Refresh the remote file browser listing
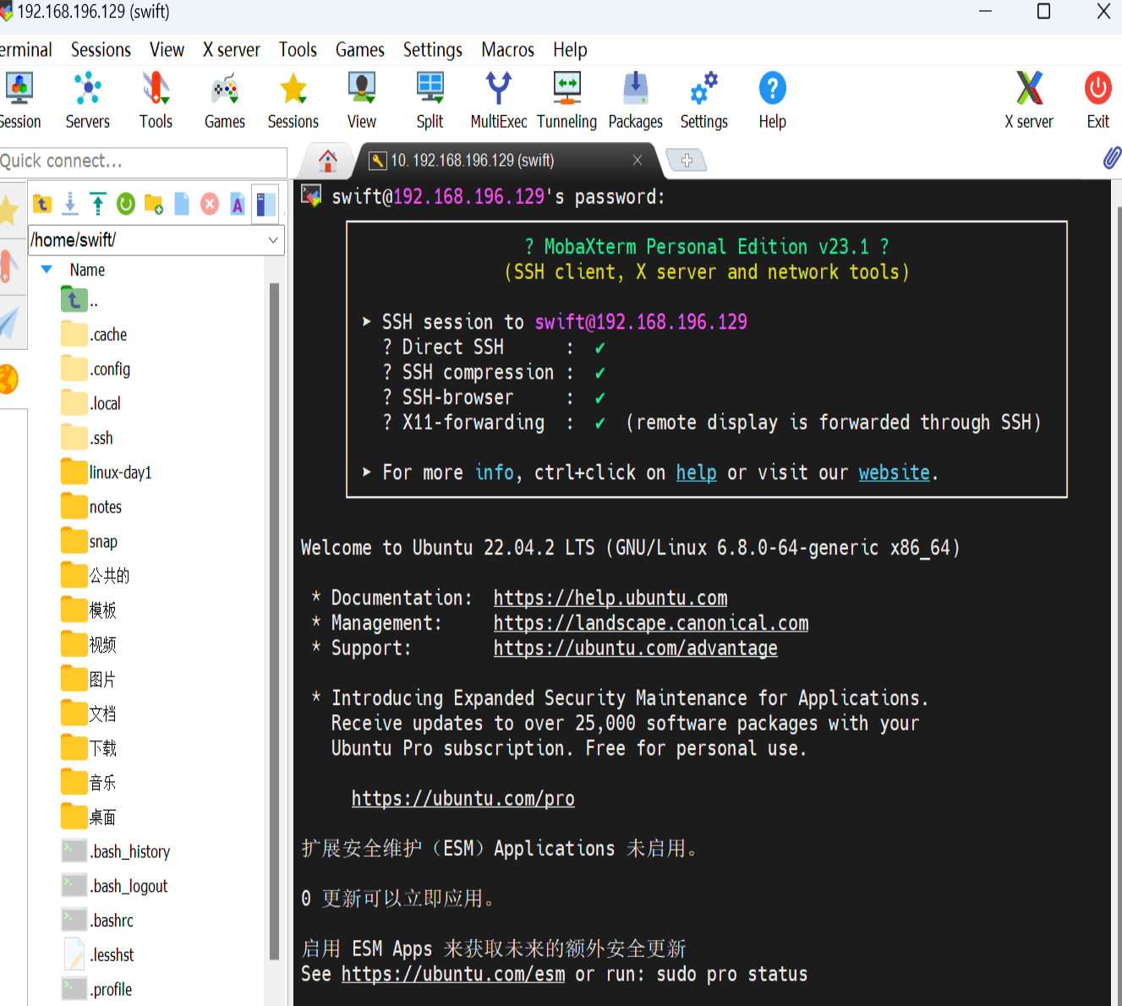 pos(125,204)
